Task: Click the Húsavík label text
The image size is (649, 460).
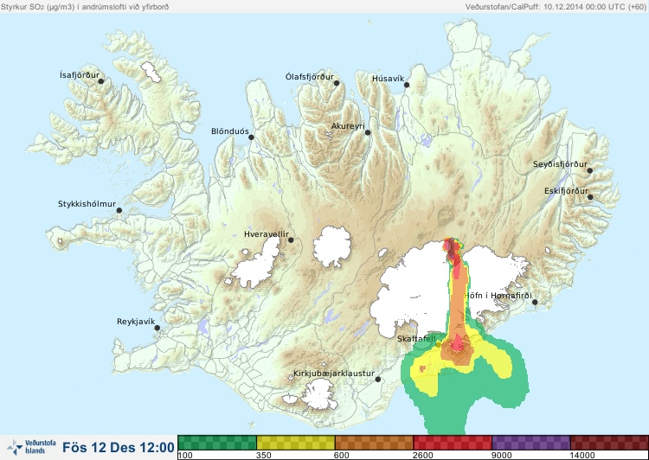Action: (389, 79)
